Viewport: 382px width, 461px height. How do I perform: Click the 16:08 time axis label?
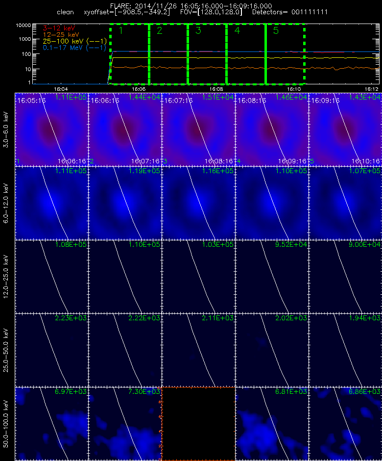216,89
